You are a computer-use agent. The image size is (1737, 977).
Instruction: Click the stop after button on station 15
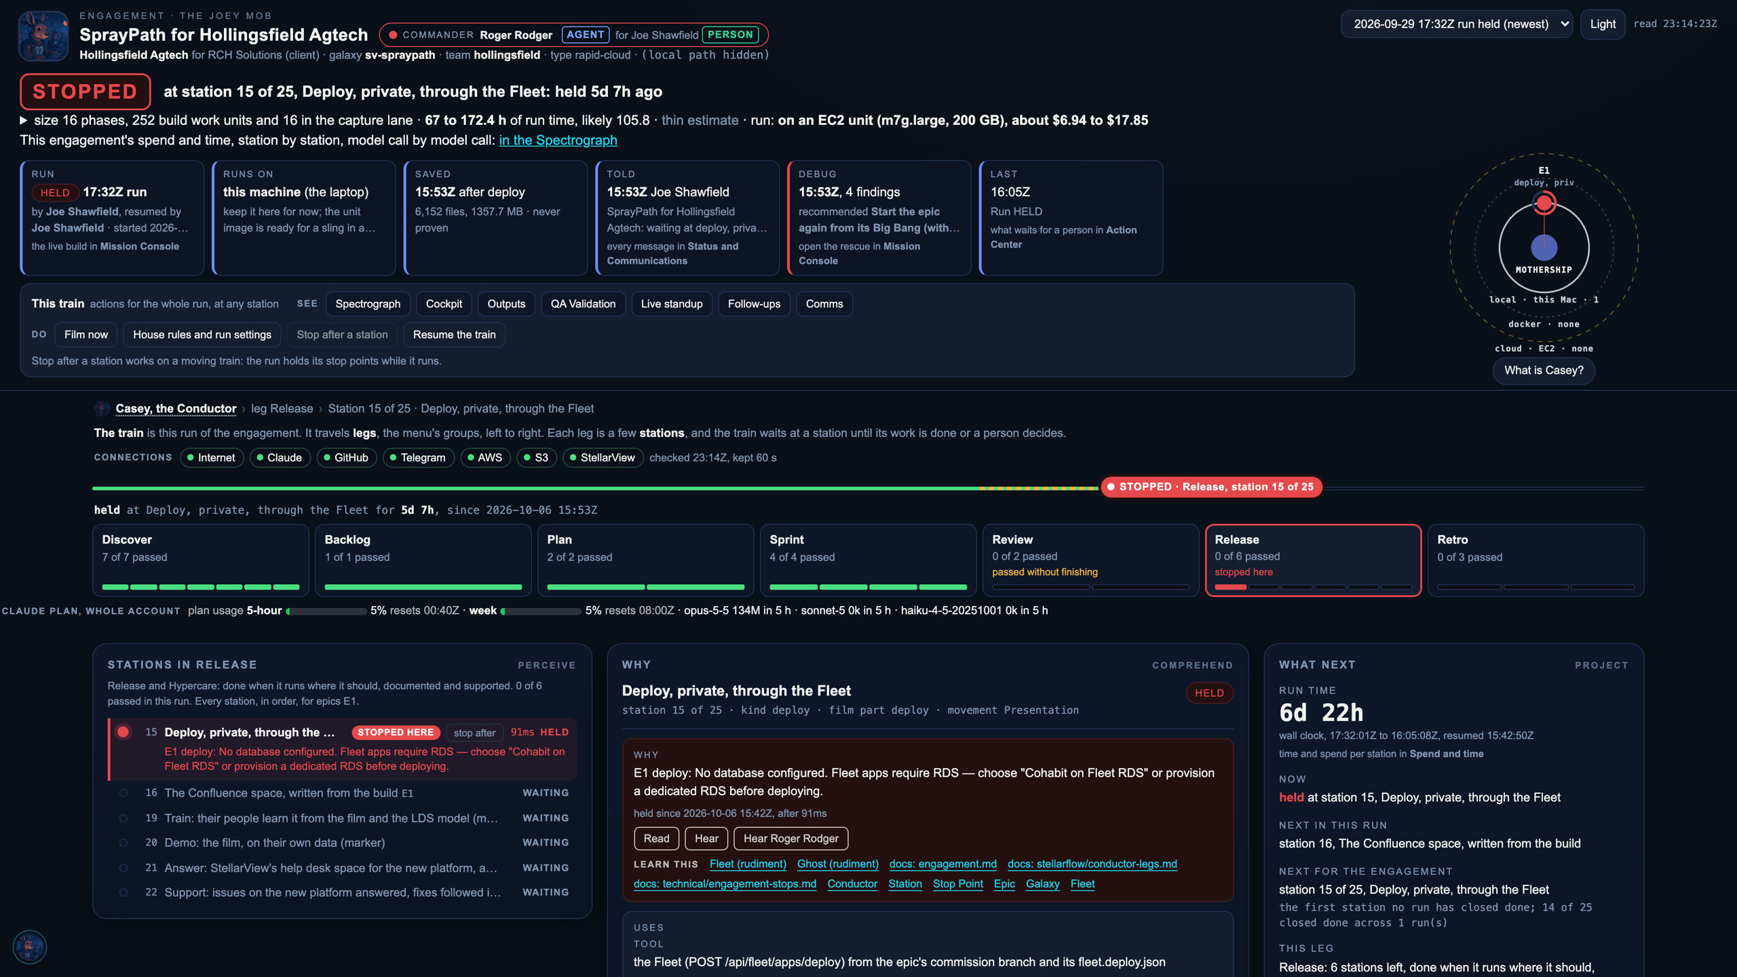coord(474,733)
